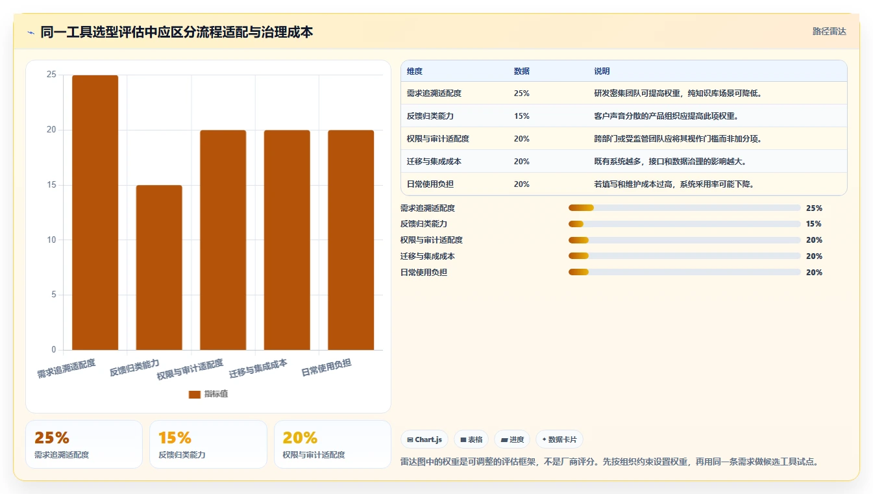Screen dimensions: 873x494
Task: Click the 迁移与集成成本 progress bar
Action: (x=684, y=256)
